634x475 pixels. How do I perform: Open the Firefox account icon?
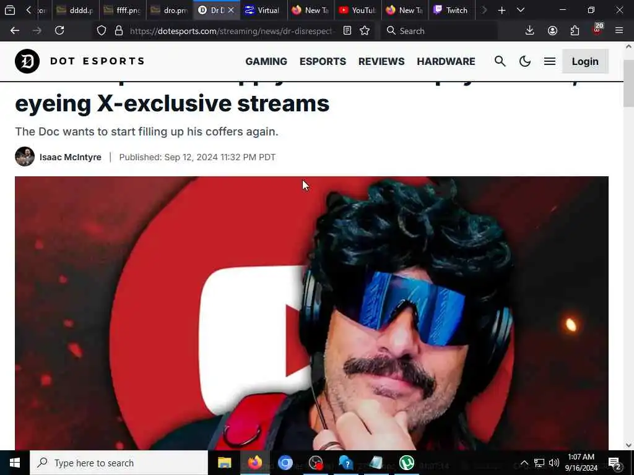552,31
